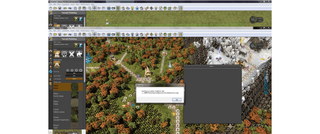Image resolution: width=320 pixels, height=134 pixels.
Task: Select Forest Fallen Leaves layer
Action: (x=68, y=110)
